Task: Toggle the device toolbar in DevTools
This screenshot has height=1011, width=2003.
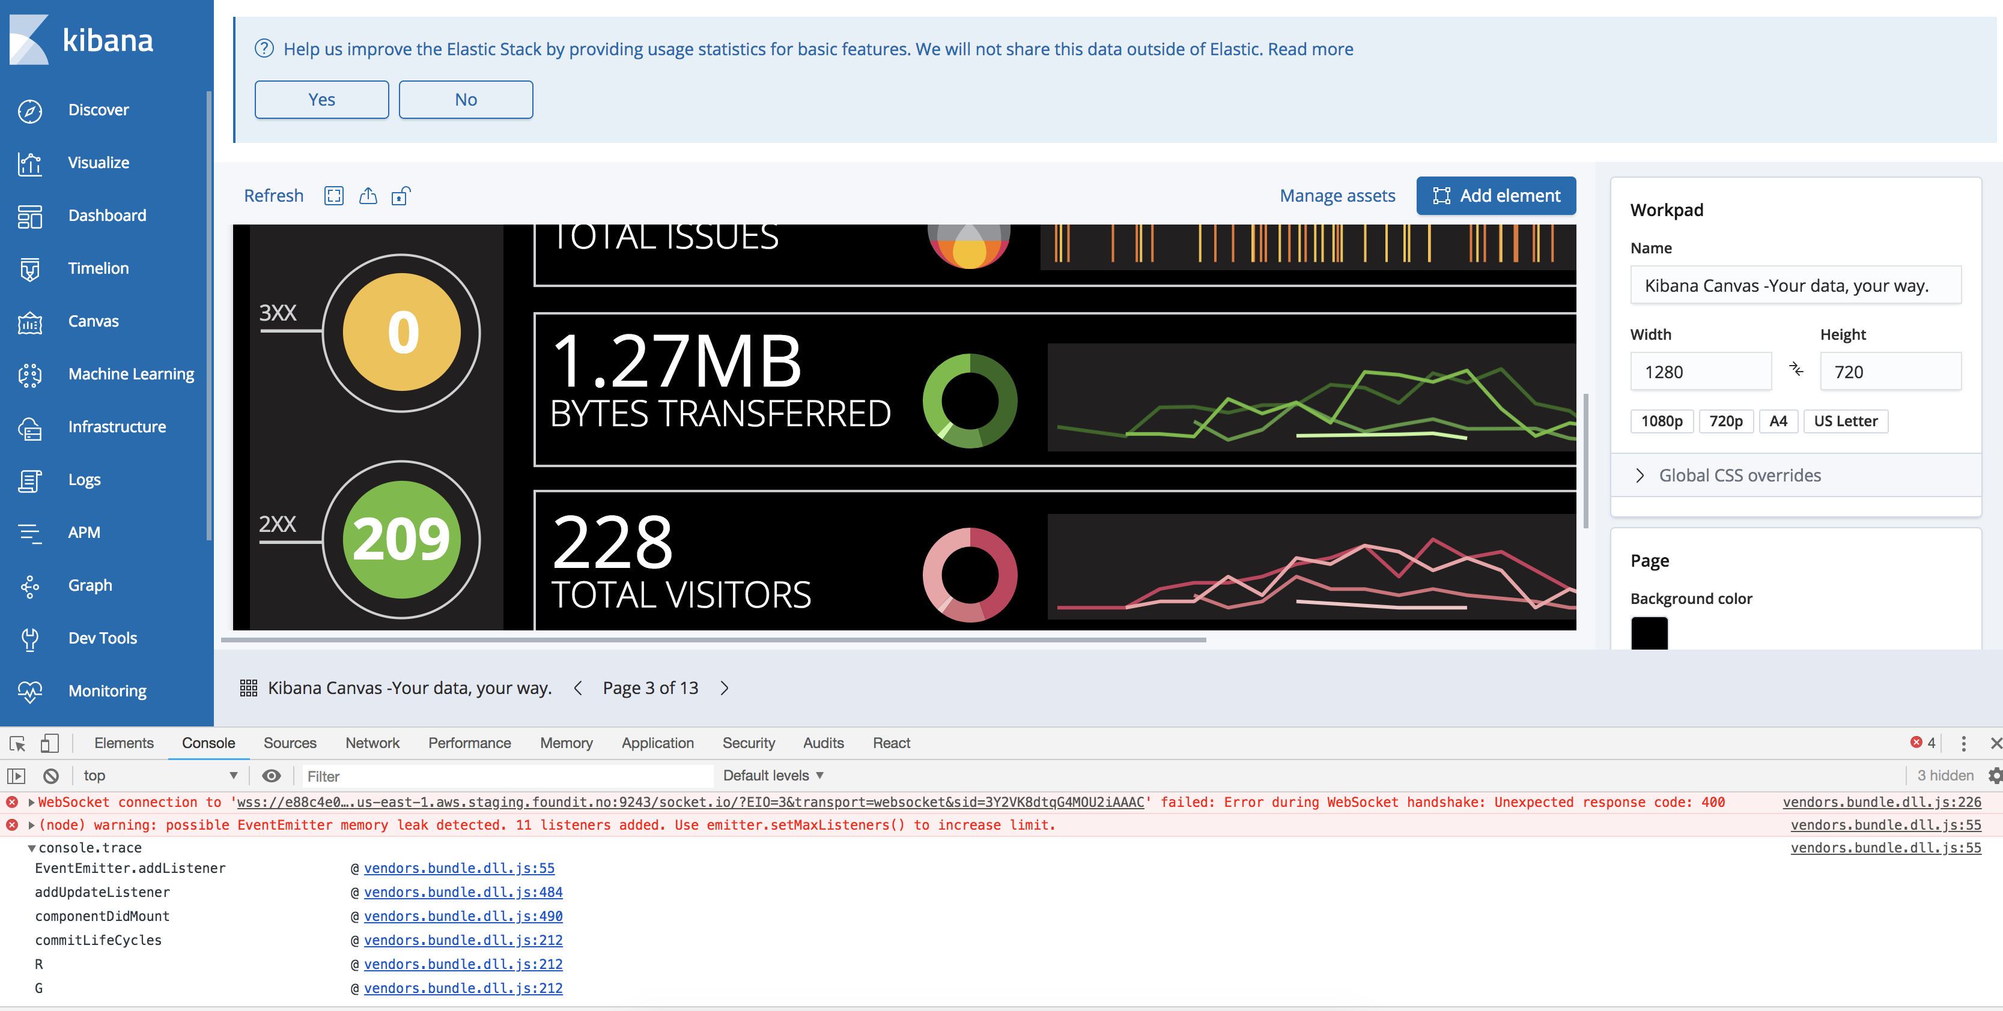Action: (50, 743)
